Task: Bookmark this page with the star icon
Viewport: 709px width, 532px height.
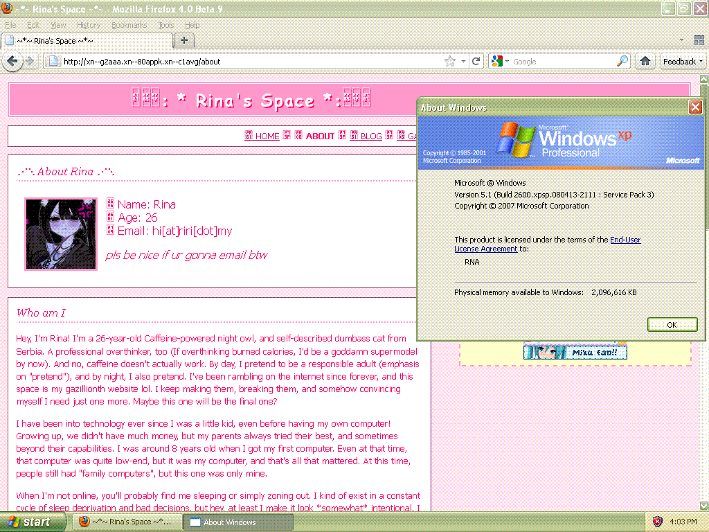Action: click(x=450, y=61)
